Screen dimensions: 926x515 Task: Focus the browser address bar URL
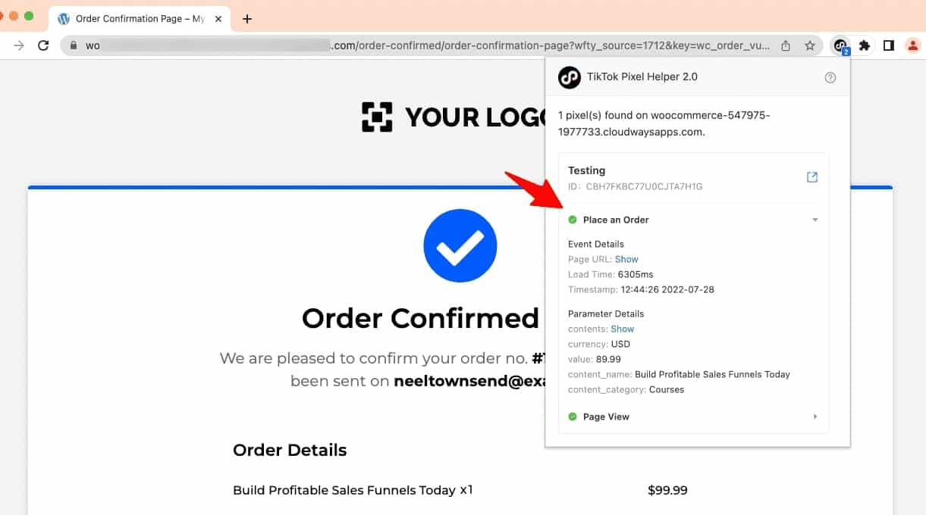point(428,45)
